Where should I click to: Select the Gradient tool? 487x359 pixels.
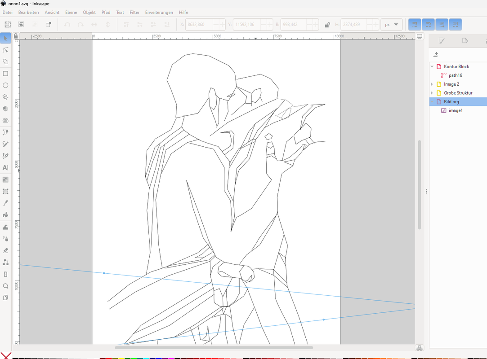[5, 180]
